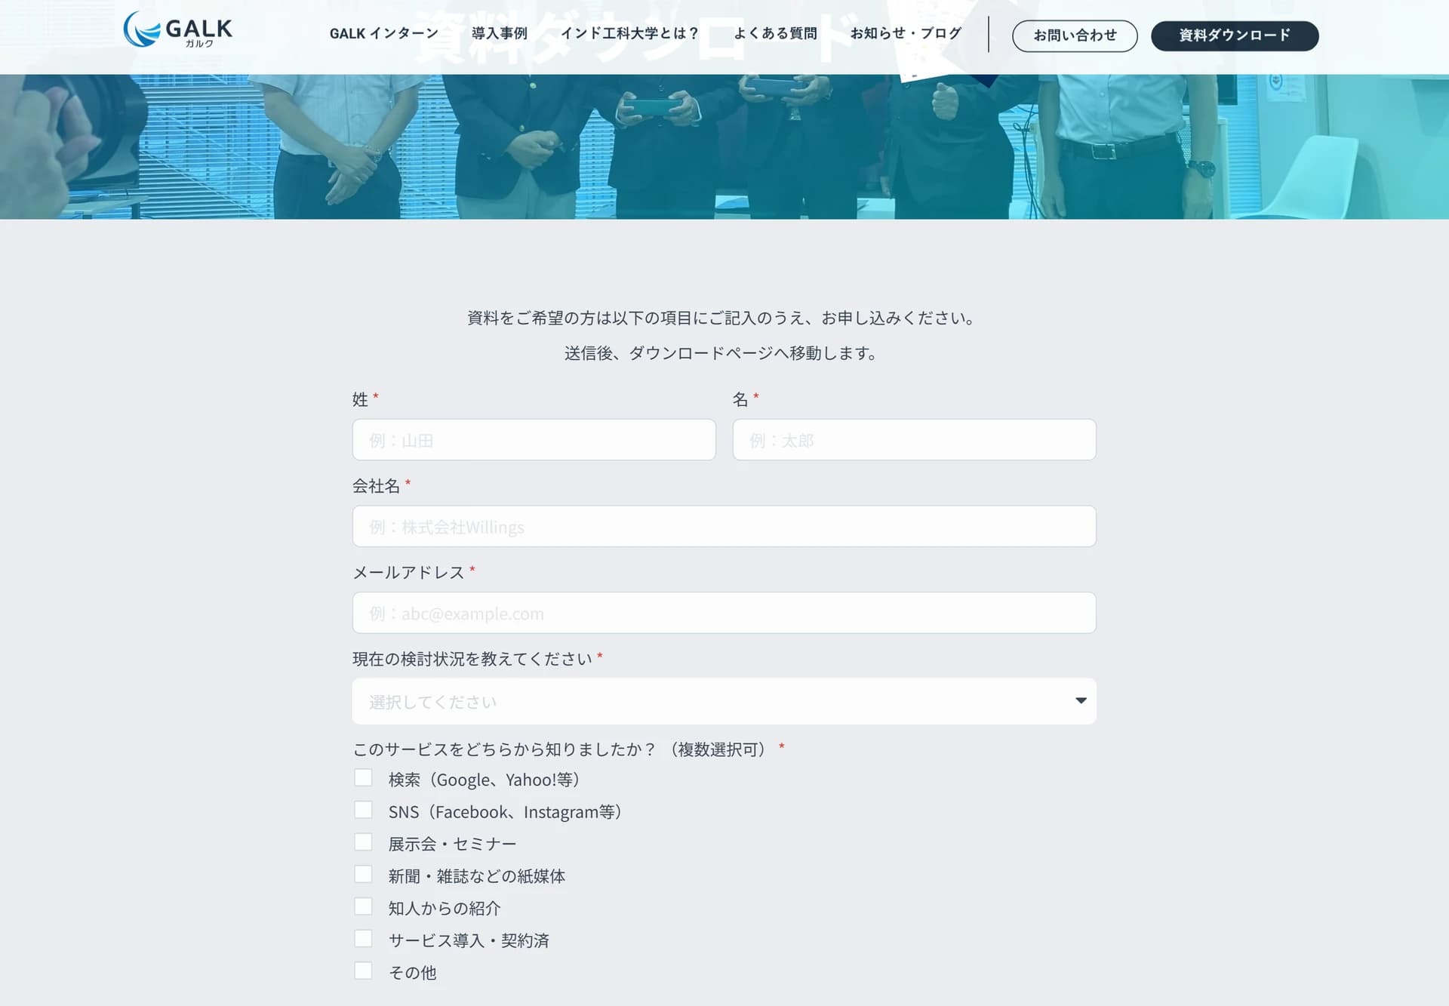Click the GALK logo in the header
The height and width of the screenshot is (1006, 1449).
[x=178, y=29]
